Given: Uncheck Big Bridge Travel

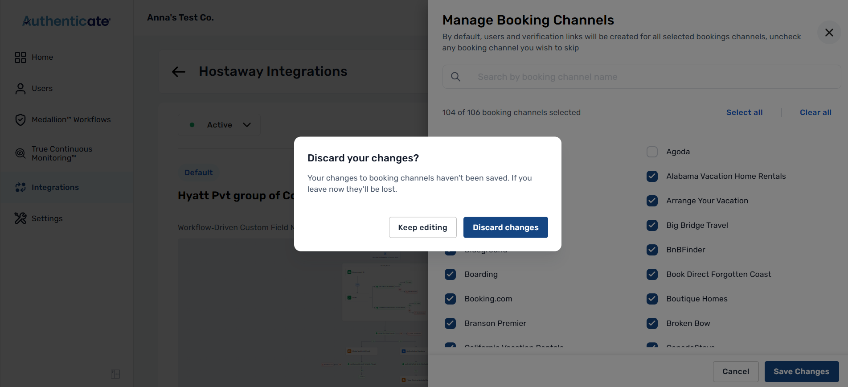Looking at the screenshot, I should [652, 226].
